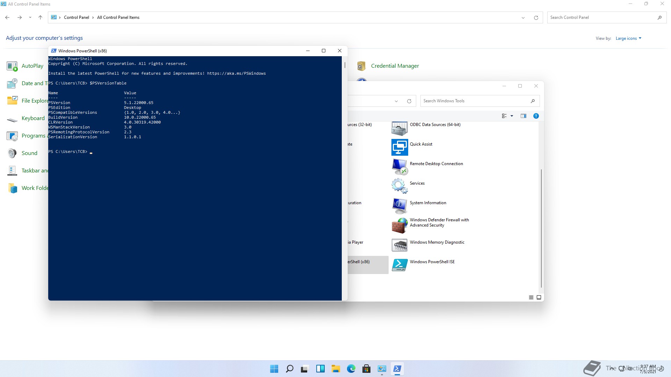The height and width of the screenshot is (377, 671).
Task: Expand Windows Tools address bar dropdown
Action: tap(396, 101)
